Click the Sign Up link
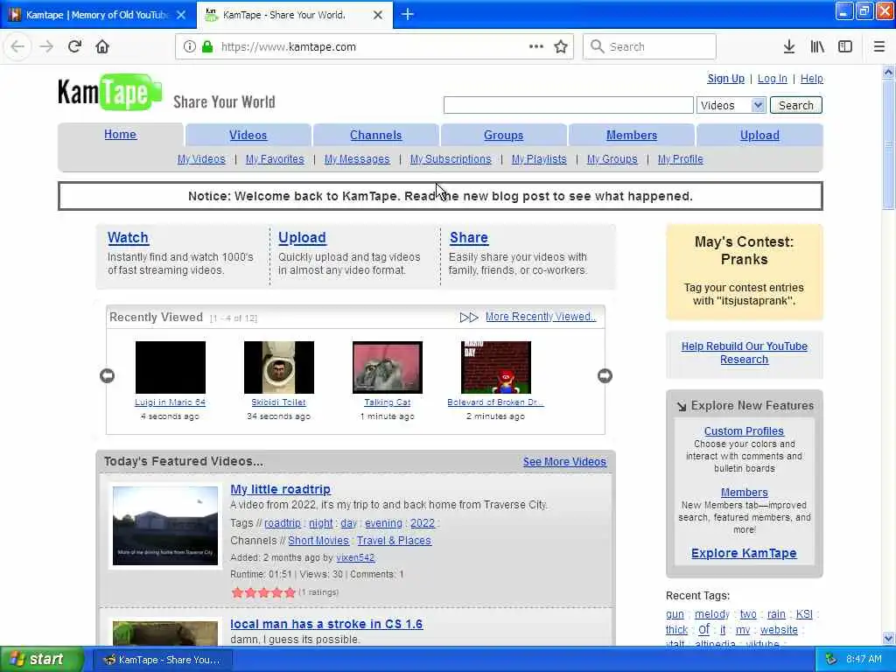896x672 pixels. (725, 79)
